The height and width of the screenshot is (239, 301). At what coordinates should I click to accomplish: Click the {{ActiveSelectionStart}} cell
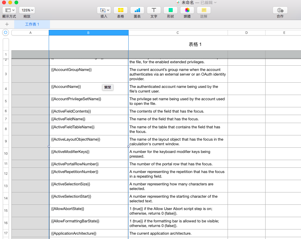click(x=89, y=199)
